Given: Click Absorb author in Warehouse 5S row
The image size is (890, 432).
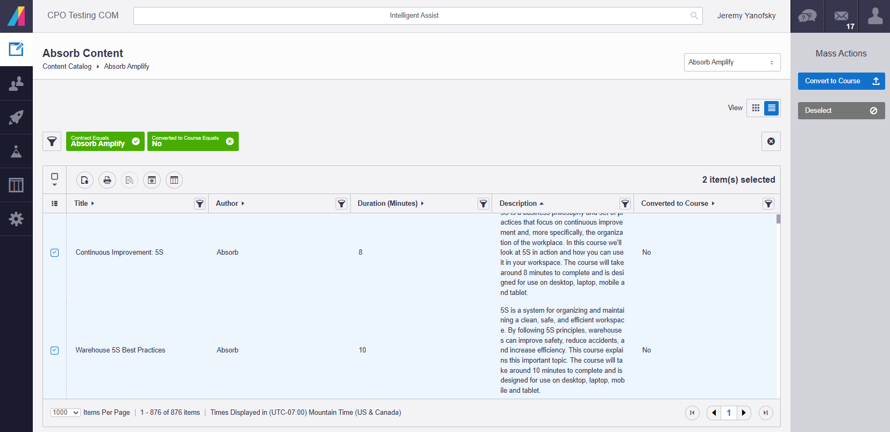Looking at the screenshot, I should [227, 350].
